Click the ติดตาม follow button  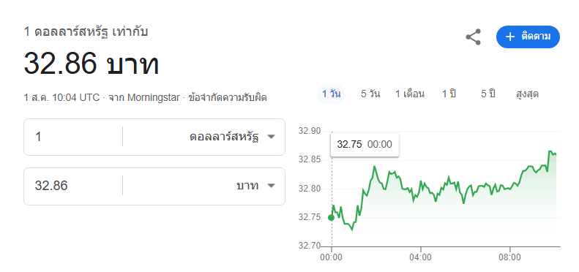pos(528,37)
